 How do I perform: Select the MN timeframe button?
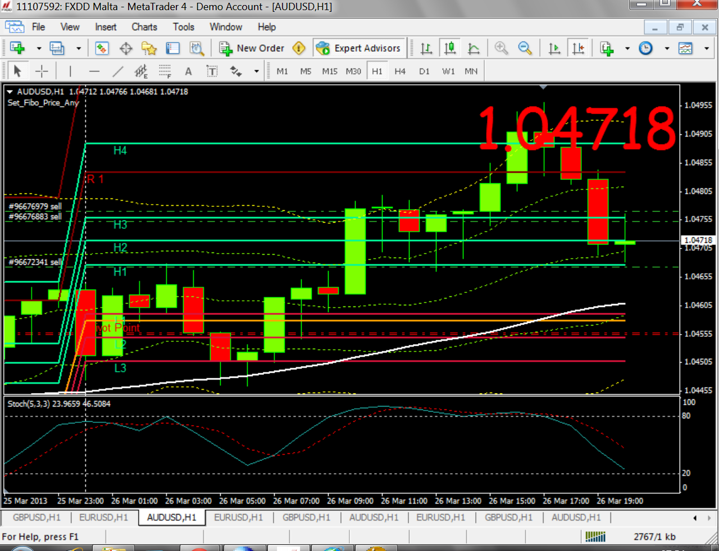(x=471, y=71)
